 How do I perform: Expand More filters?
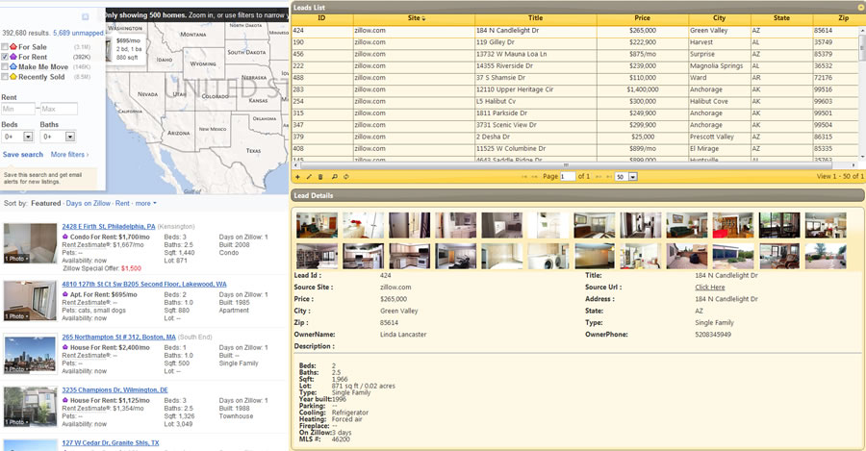pos(69,155)
